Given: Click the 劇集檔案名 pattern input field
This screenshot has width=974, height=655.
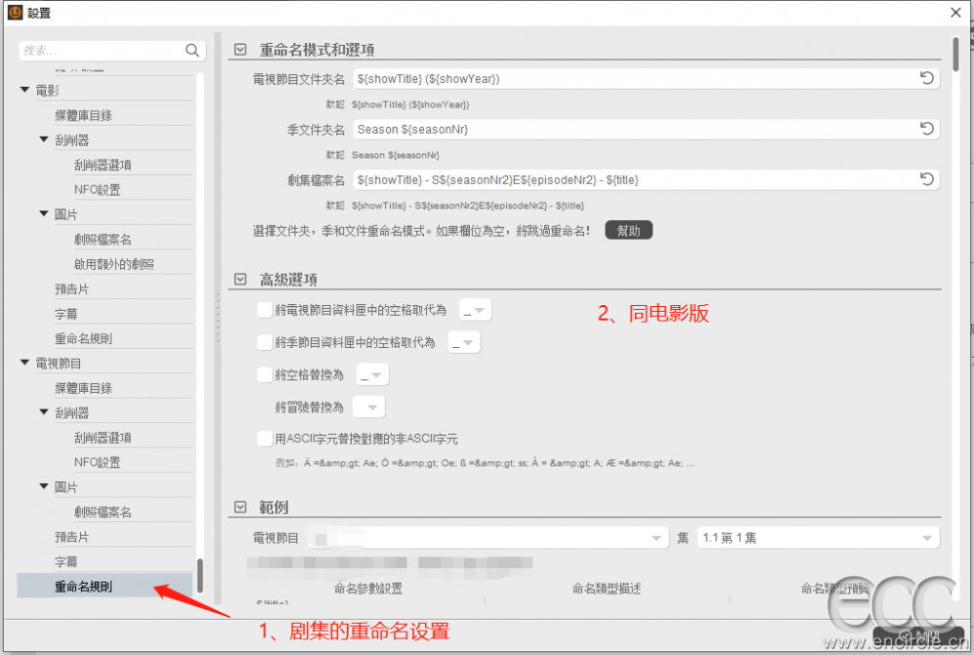Looking at the screenshot, I should coord(635,180).
